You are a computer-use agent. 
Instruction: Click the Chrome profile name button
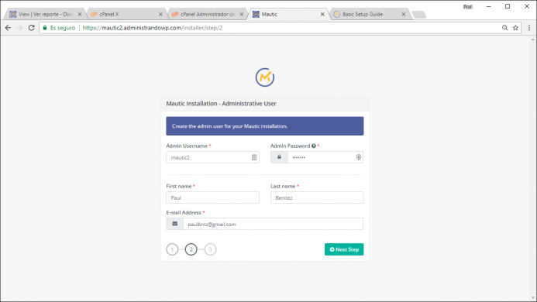pyautogui.click(x=467, y=7)
